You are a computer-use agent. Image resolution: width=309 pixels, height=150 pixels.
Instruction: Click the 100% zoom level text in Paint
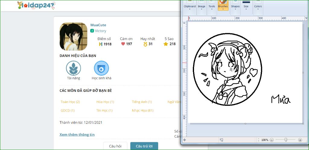pos(265,140)
